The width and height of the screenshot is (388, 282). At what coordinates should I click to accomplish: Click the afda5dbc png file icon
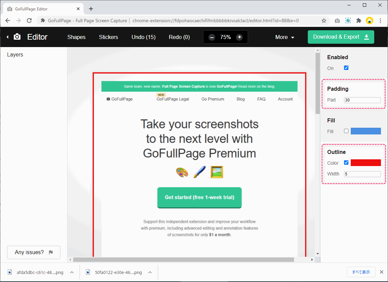point(10,272)
